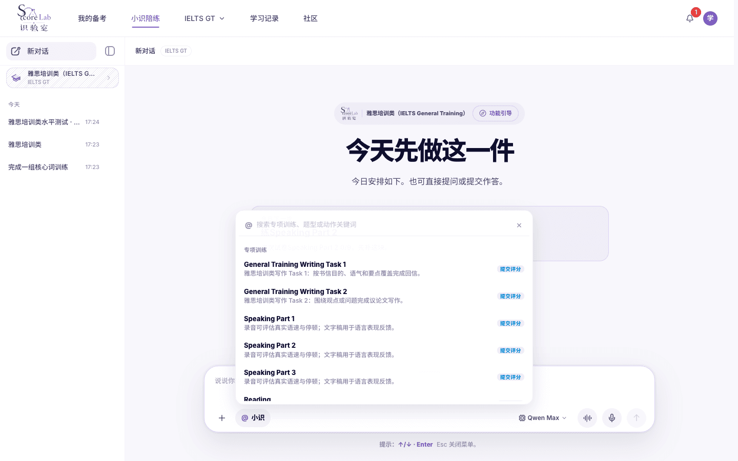Screen dimensions: 738x461
Task: Start a 新对话 from sidebar button
Action: click(x=51, y=51)
